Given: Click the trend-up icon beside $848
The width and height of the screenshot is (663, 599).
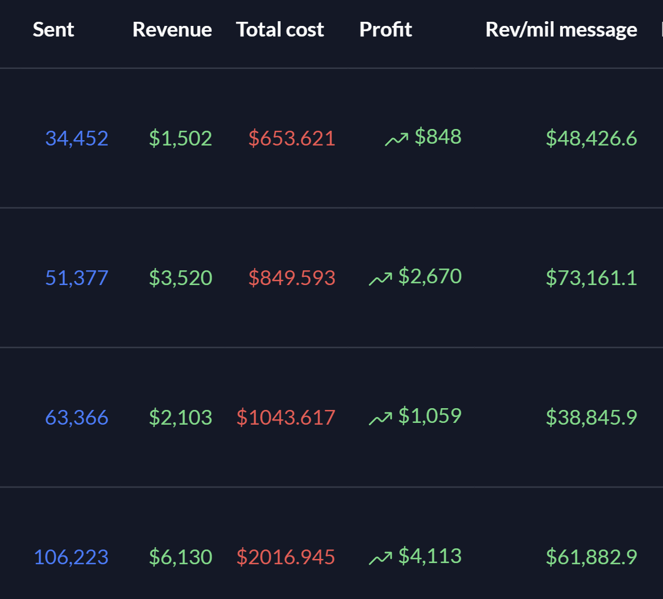Looking at the screenshot, I should (397, 139).
